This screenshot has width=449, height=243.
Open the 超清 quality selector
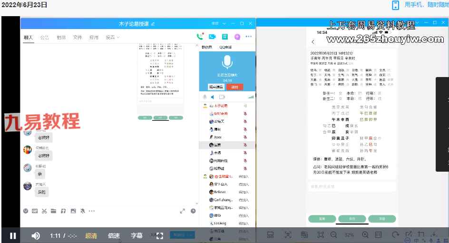click(x=91, y=235)
